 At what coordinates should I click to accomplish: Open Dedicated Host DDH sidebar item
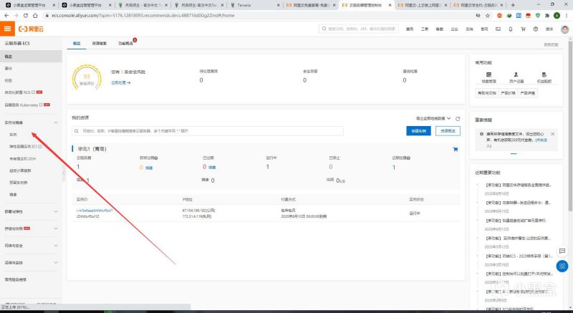(23, 158)
